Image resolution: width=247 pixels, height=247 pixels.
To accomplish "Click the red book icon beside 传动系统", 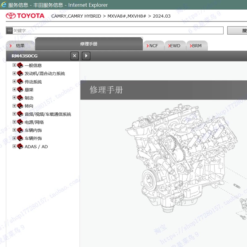I will click(20, 82).
